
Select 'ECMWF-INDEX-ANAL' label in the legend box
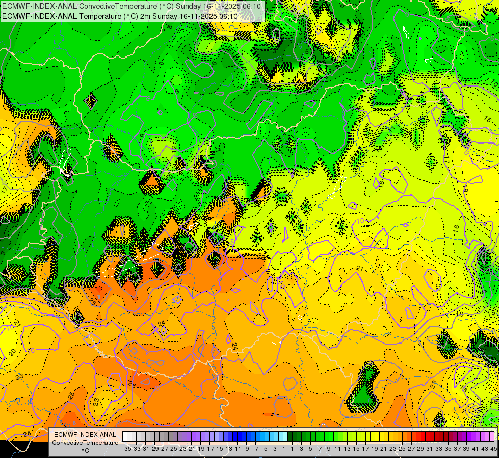pos(85,435)
